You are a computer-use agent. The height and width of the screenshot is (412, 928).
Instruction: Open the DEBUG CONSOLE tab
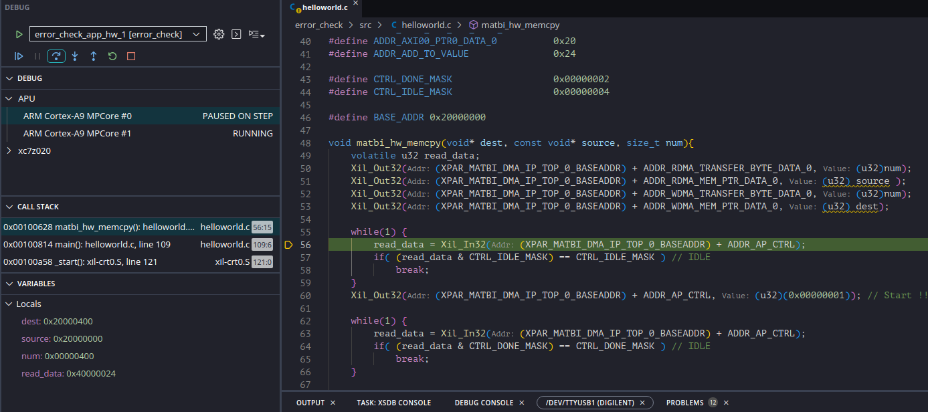[x=484, y=403]
